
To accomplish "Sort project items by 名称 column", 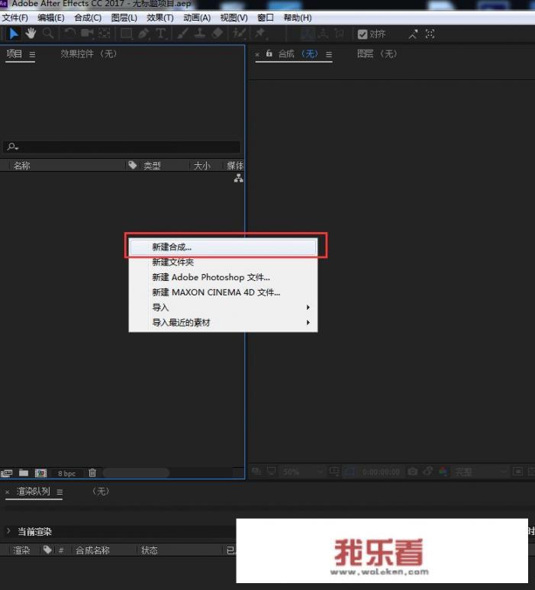I will (x=22, y=166).
